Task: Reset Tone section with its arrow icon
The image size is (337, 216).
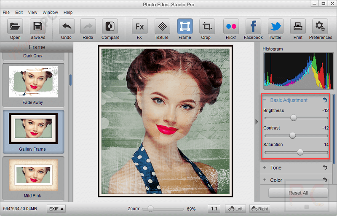Action: pos(325,167)
